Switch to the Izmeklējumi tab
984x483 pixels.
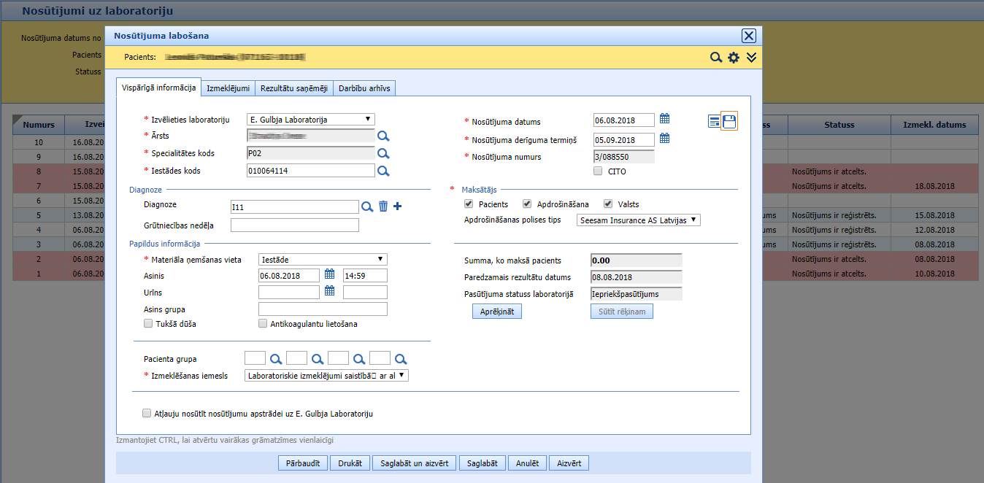pyautogui.click(x=228, y=89)
